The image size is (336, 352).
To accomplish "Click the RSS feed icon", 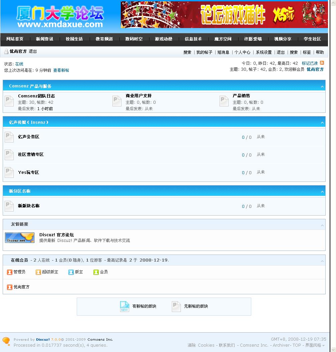I will click(322, 63).
